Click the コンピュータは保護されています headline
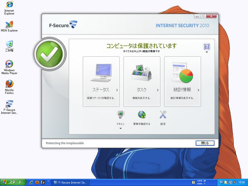248x186 pixels. (141, 46)
